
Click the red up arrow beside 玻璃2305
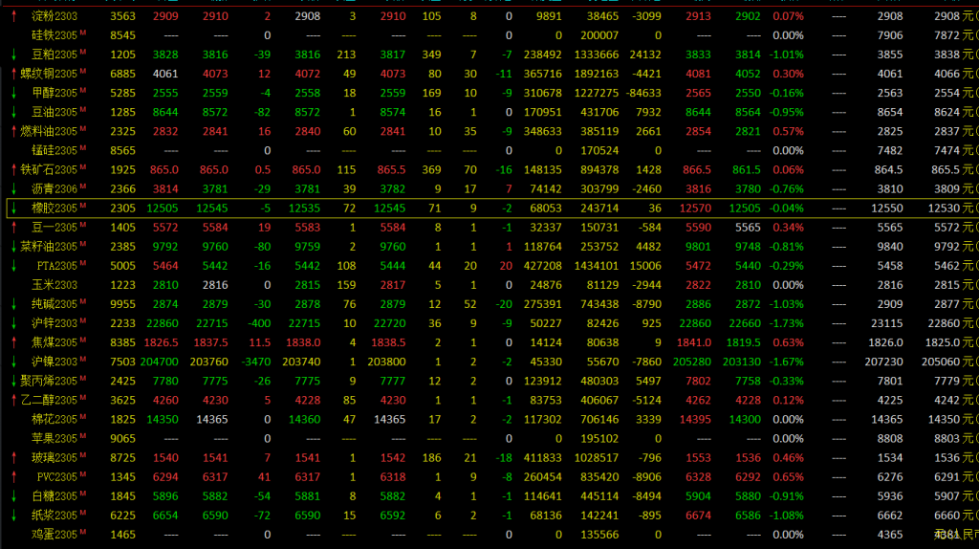(x=13, y=458)
